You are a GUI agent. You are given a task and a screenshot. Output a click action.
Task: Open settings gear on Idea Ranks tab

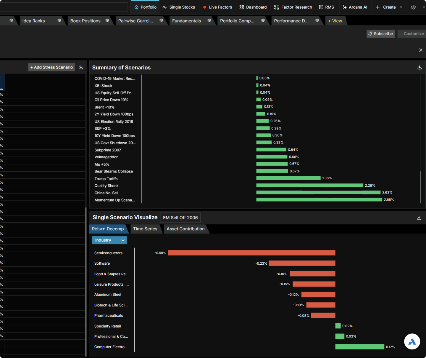59,20
